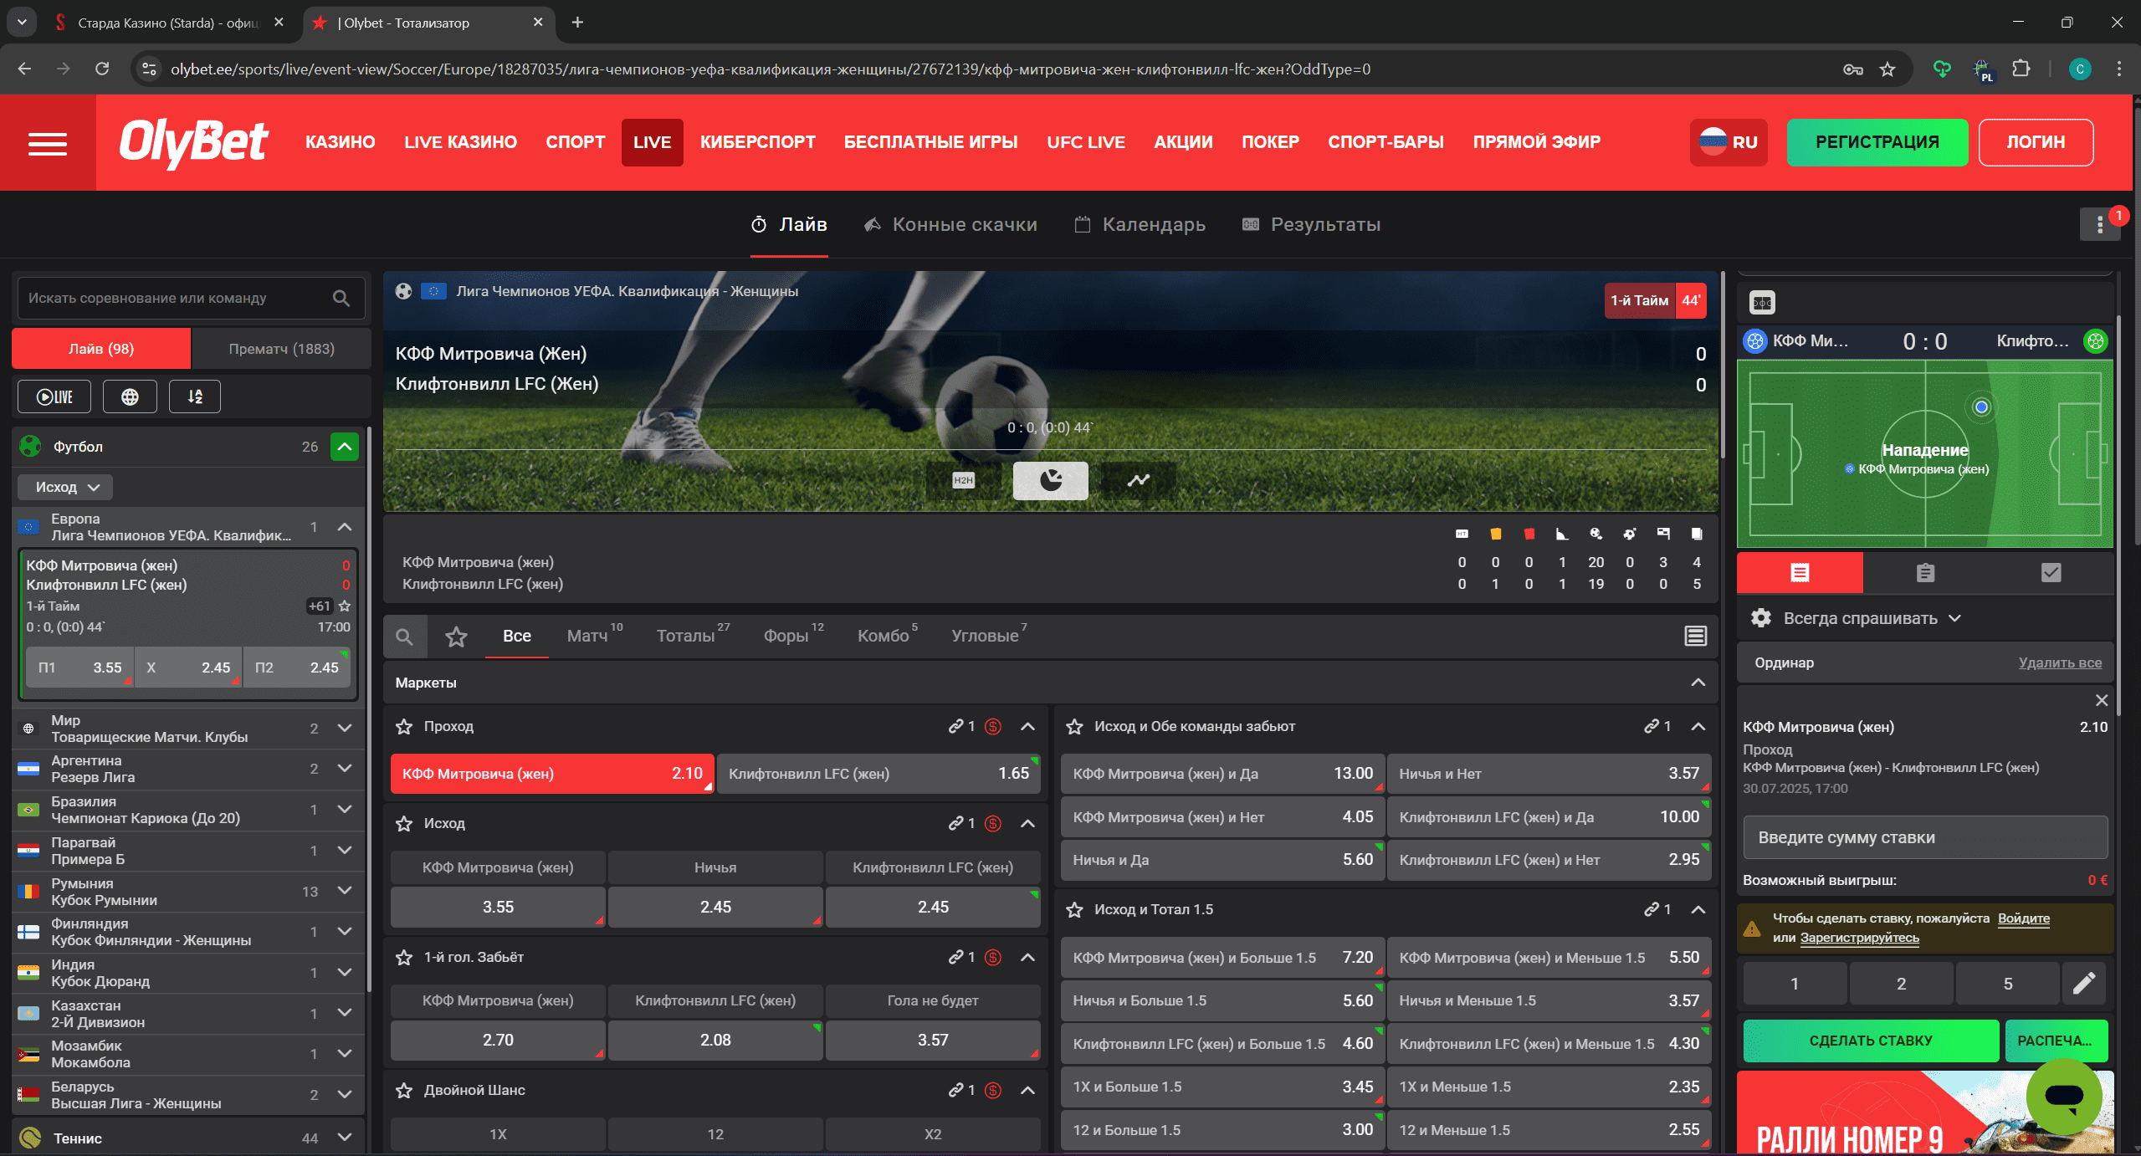
Task: Open КИБЕРСПОРТ from top navigation
Action: coord(758,142)
